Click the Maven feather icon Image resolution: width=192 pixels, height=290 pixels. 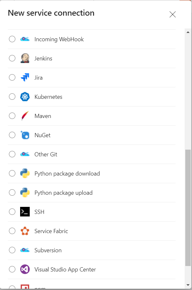click(x=25, y=116)
